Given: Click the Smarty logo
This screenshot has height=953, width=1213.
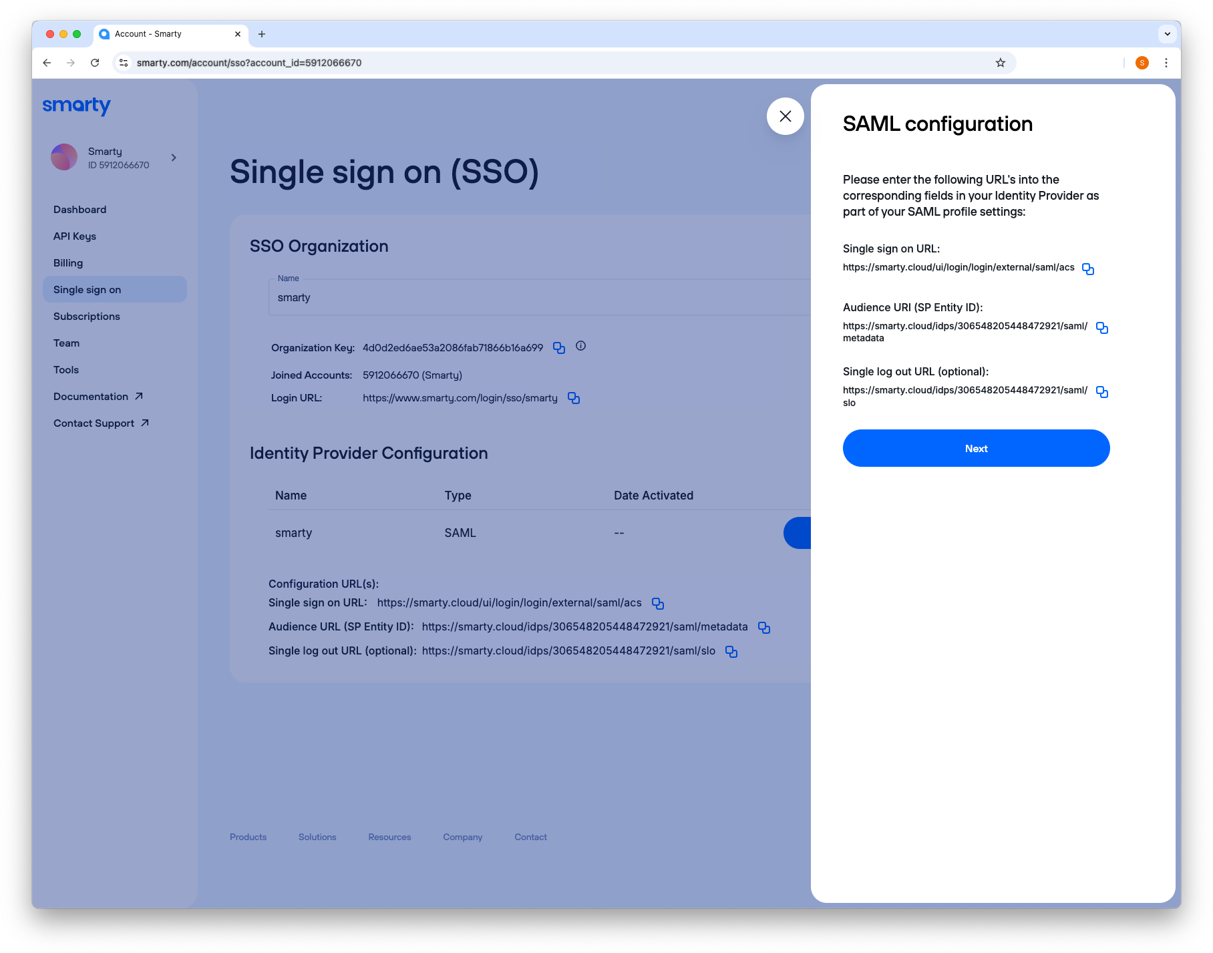Looking at the screenshot, I should [76, 106].
